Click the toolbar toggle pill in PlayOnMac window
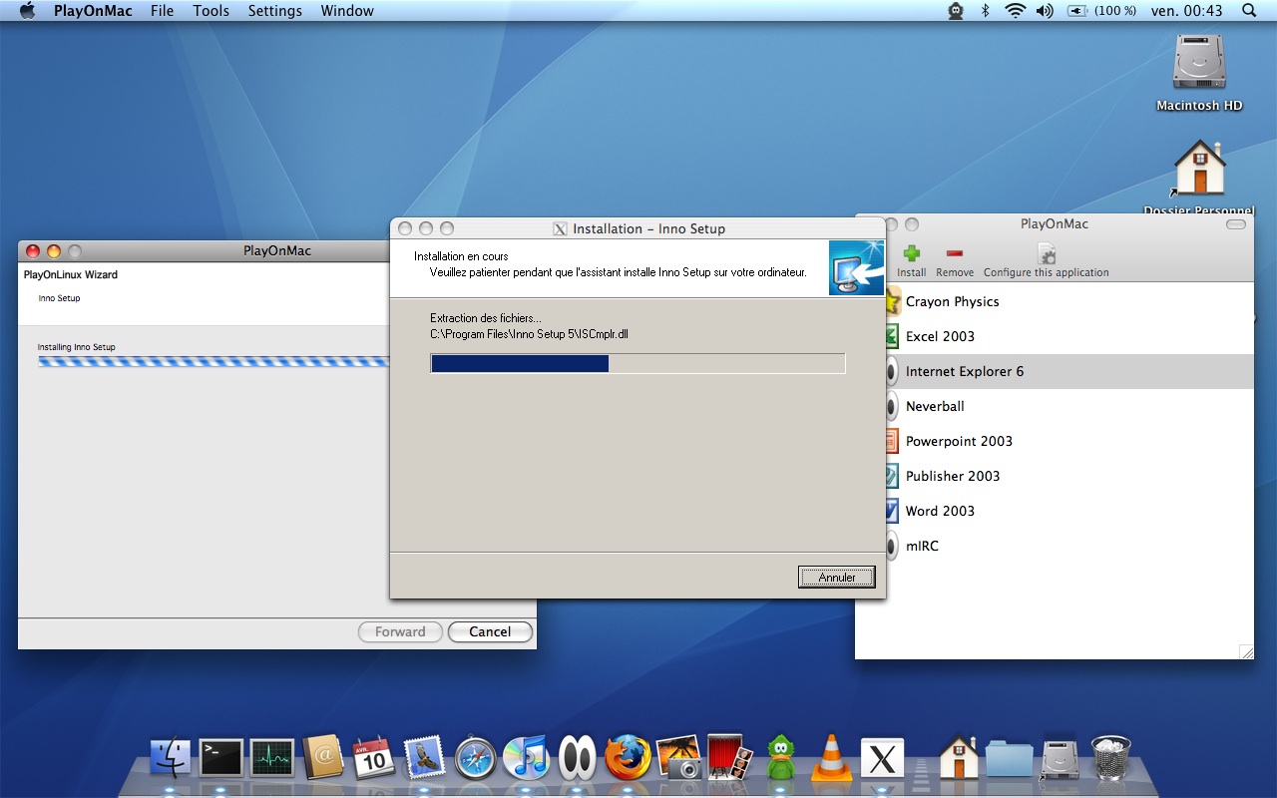1277x798 pixels. tap(1235, 224)
